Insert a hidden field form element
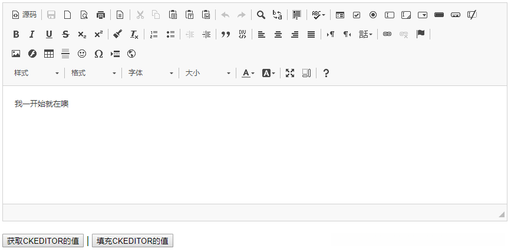Image resolution: width=511 pixels, height=252 pixels. click(x=472, y=15)
